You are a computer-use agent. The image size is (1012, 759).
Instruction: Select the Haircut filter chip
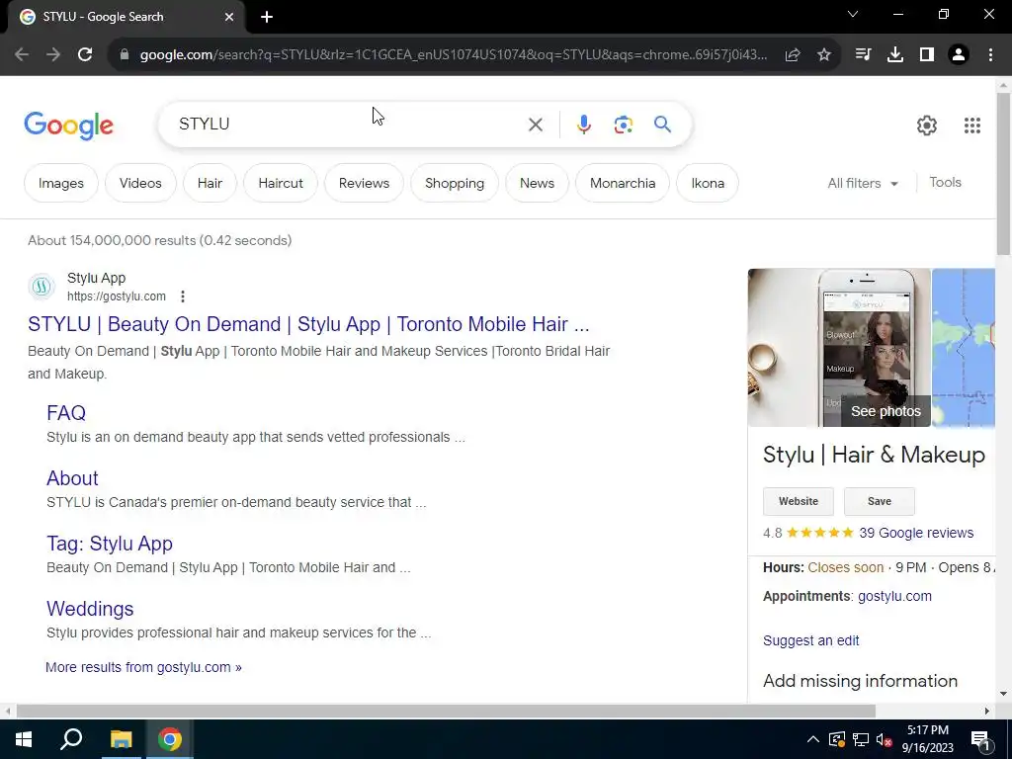(x=281, y=183)
